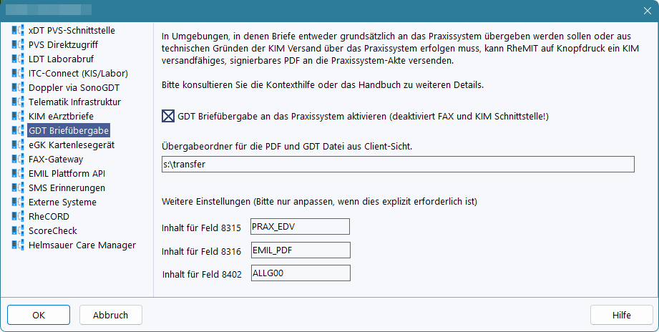Disable the GDT Briefübergabe activation checkbox

[x=169, y=116]
